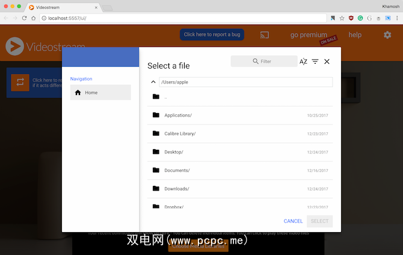The height and width of the screenshot is (255, 403).
Task: Click the Chromecast cast icon in header
Action: click(x=265, y=35)
